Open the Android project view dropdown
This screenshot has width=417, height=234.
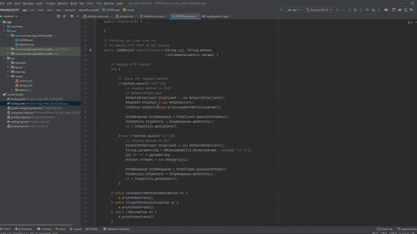coord(8,16)
